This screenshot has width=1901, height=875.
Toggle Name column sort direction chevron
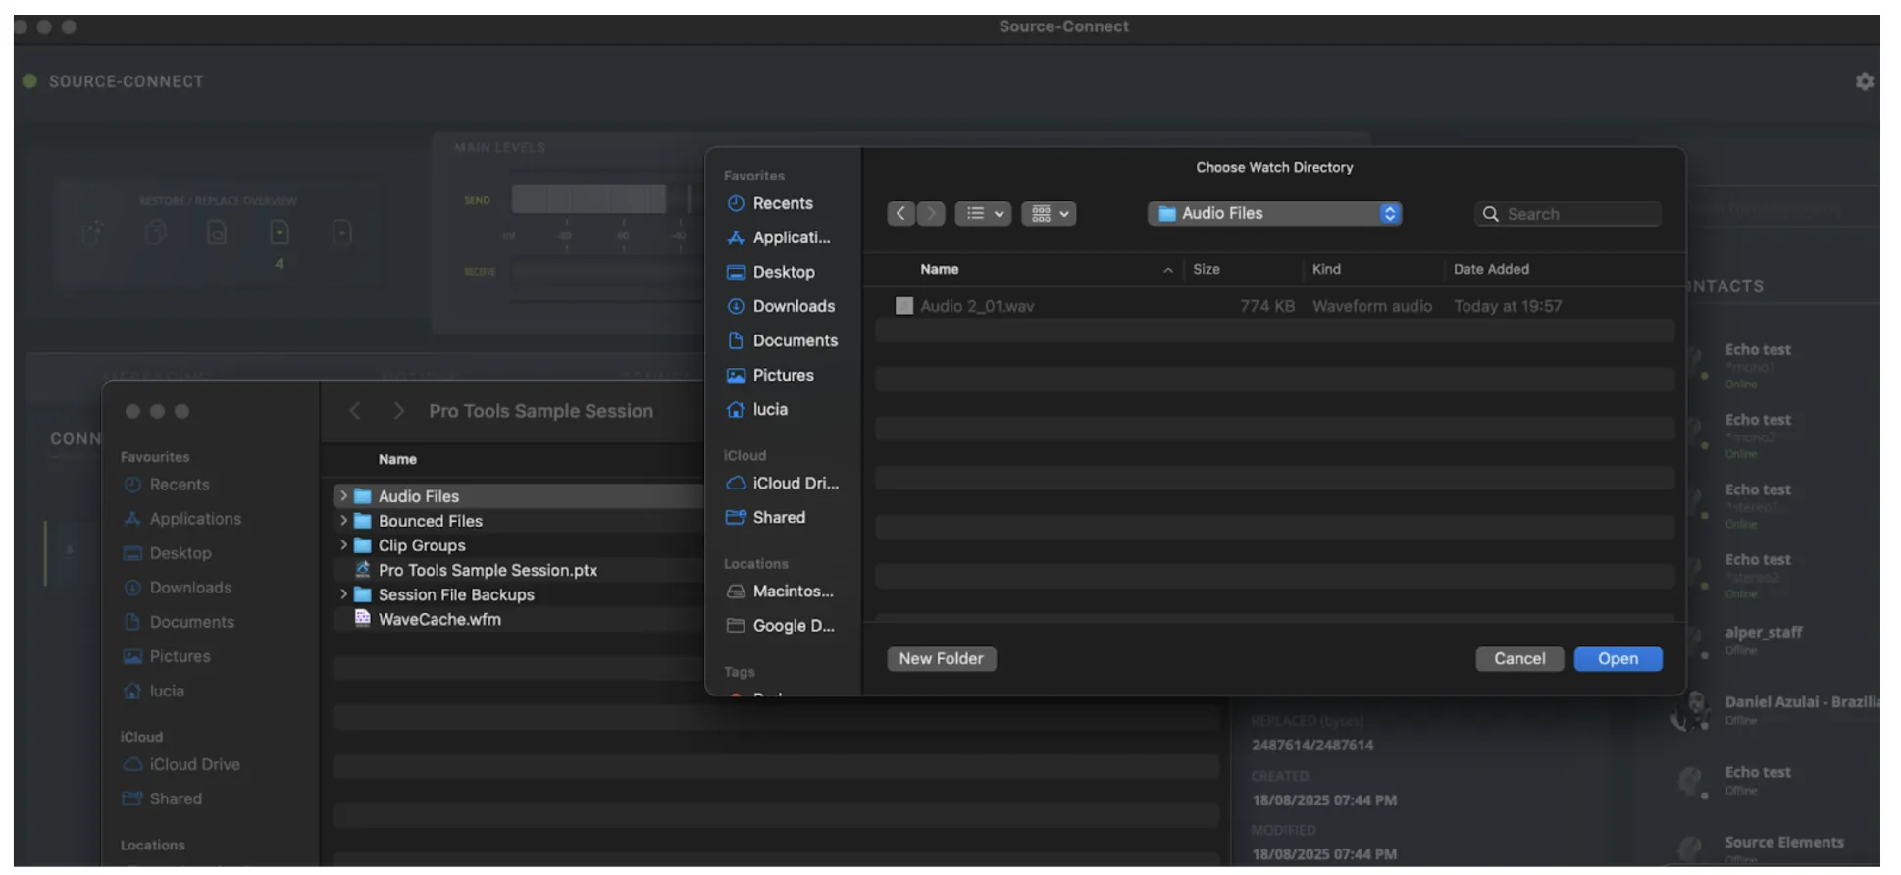point(1167,270)
